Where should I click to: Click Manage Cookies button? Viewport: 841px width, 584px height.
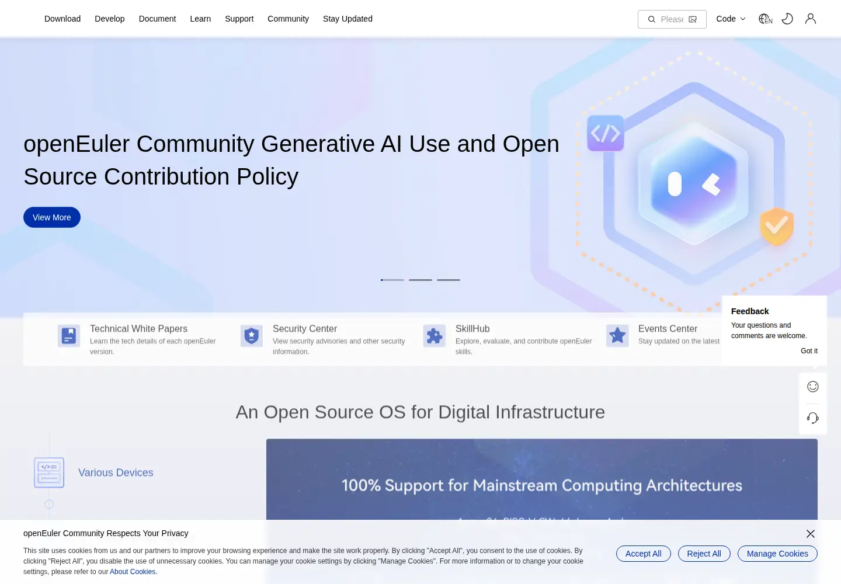pos(777,554)
